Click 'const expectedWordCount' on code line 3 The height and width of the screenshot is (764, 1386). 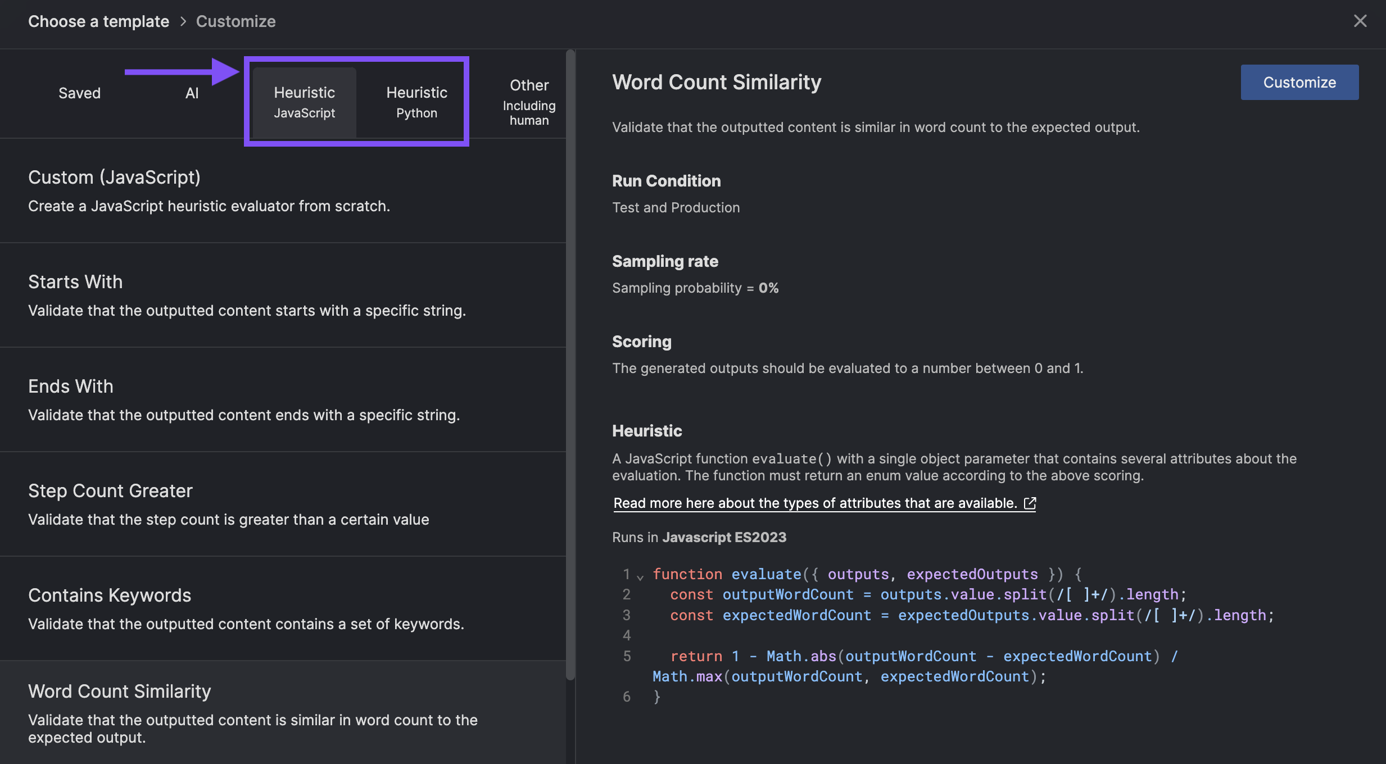click(771, 615)
